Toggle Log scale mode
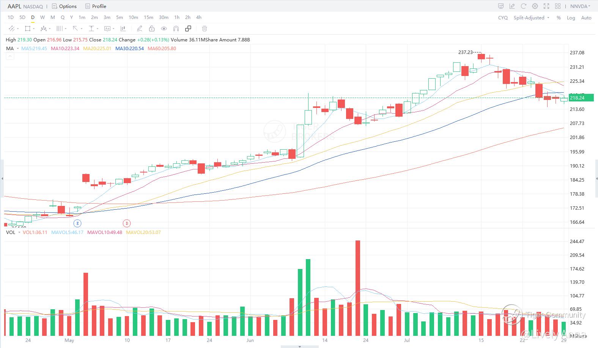 click(x=571, y=18)
